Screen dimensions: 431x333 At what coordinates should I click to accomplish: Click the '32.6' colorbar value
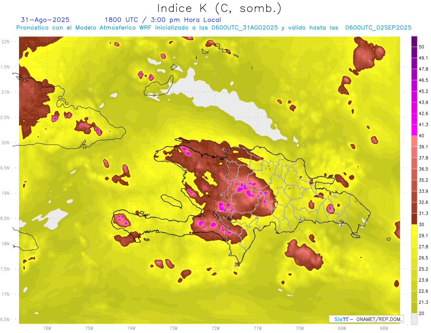coord(423,202)
